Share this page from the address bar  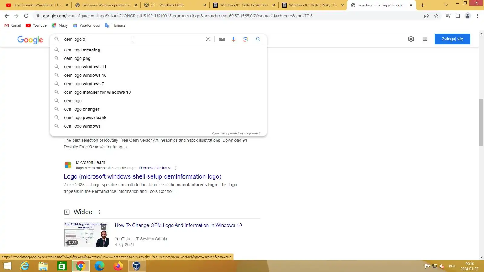427,16
